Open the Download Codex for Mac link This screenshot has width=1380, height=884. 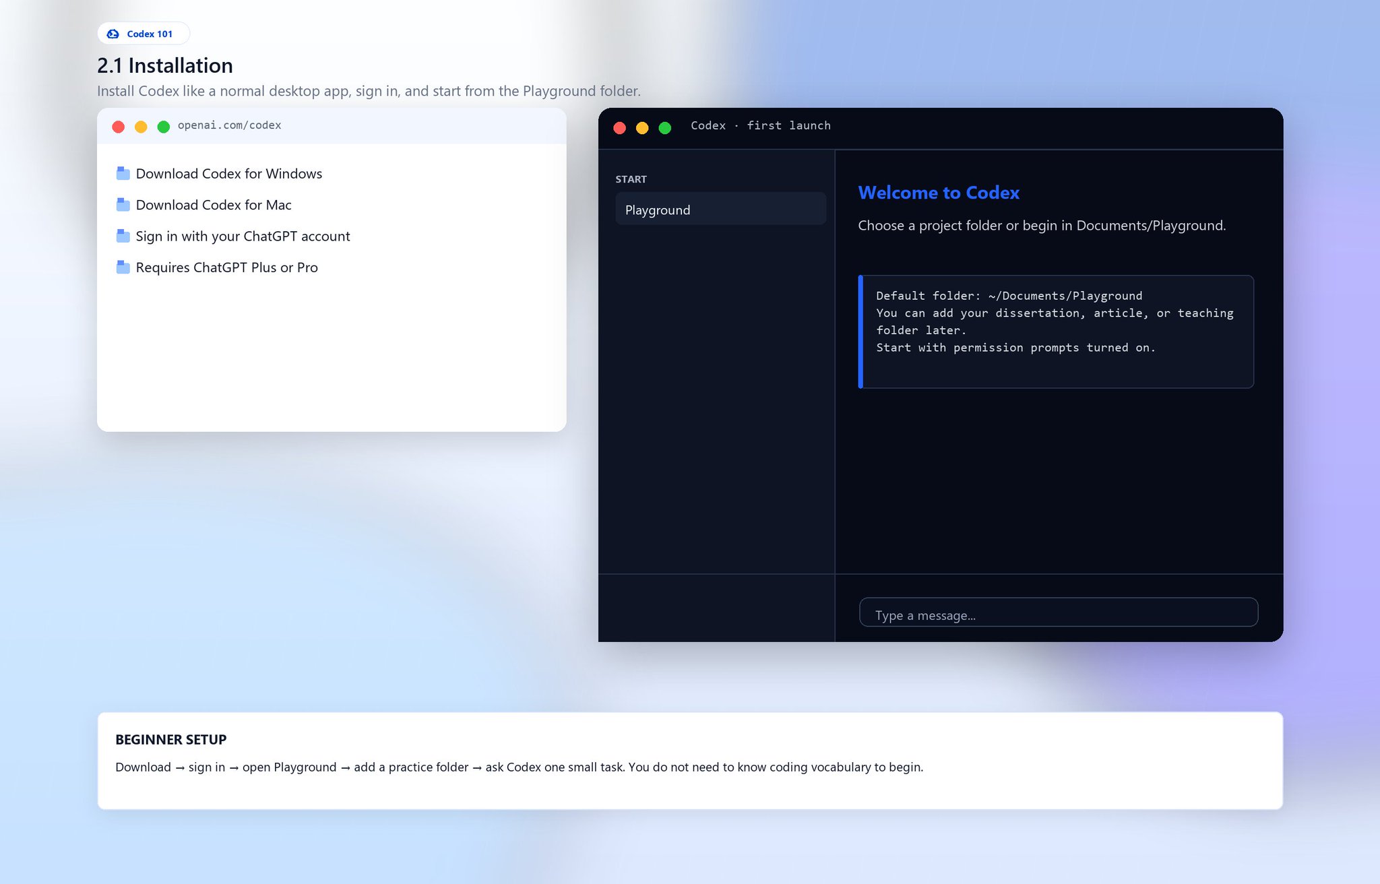[x=214, y=205]
